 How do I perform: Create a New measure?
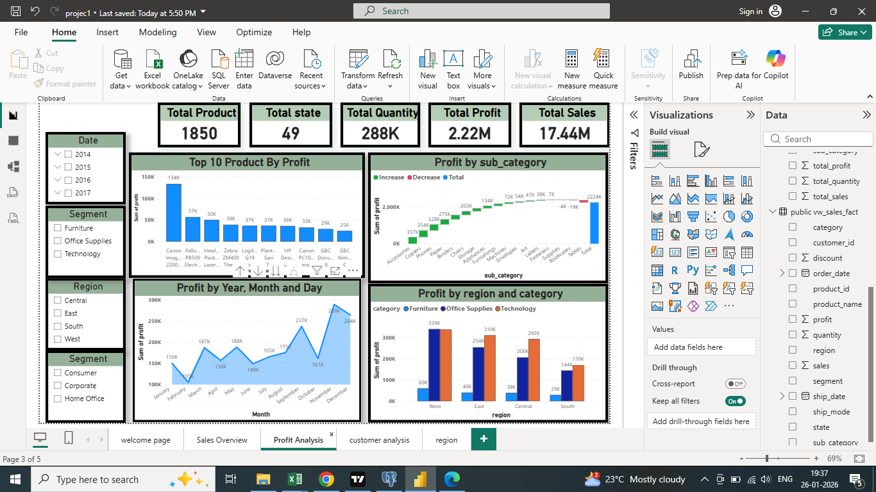pos(572,69)
